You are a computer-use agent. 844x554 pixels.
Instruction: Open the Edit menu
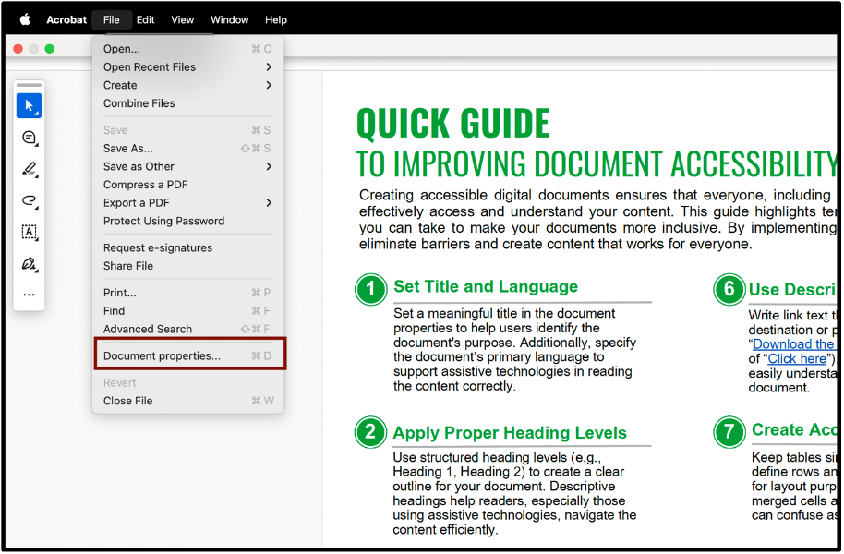[x=145, y=19]
